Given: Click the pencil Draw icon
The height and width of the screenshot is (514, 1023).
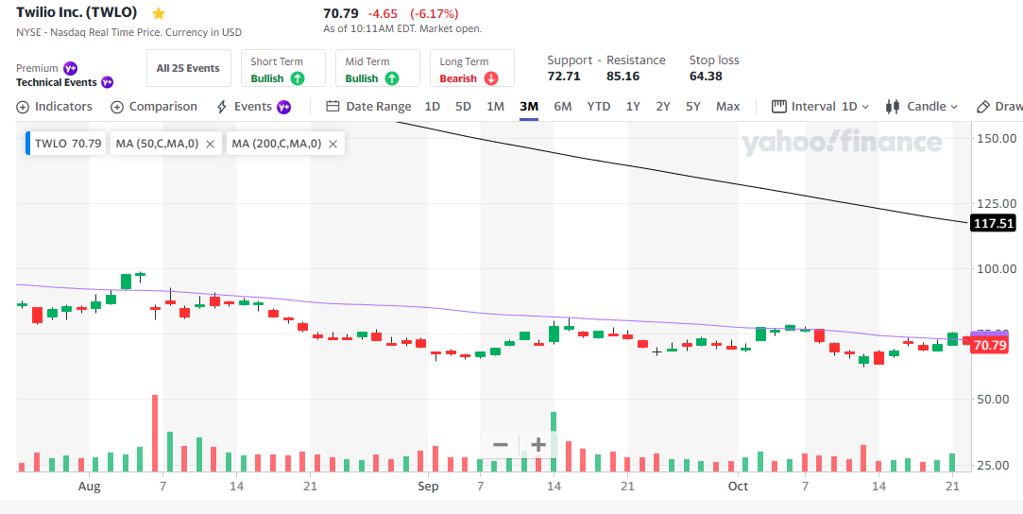Looking at the screenshot, I should pos(982,107).
